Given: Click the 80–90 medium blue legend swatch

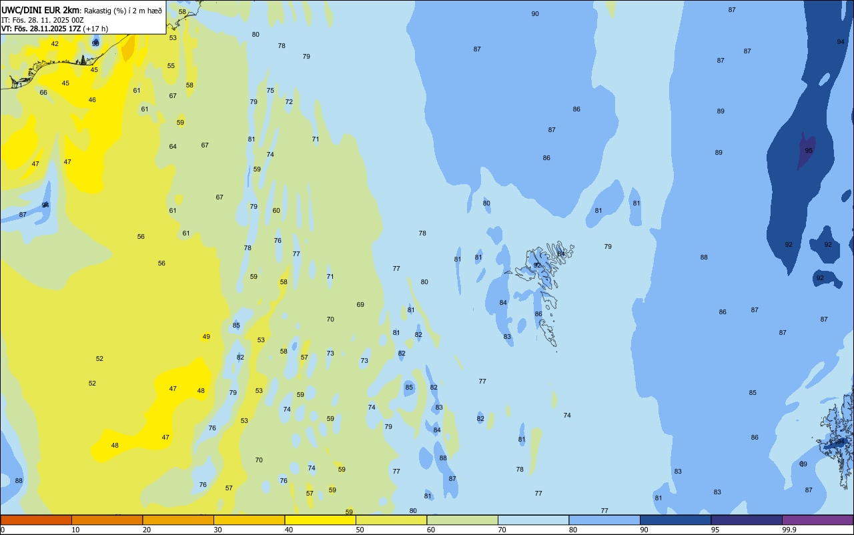Looking at the screenshot, I should pyautogui.click(x=604, y=520).
